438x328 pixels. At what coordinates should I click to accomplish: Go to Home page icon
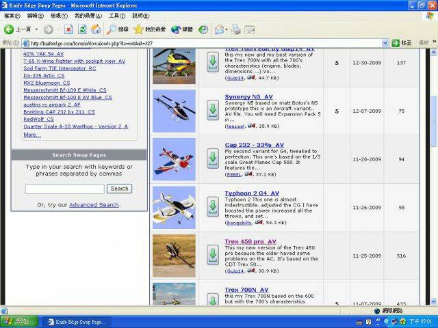(x=96, y=29)
